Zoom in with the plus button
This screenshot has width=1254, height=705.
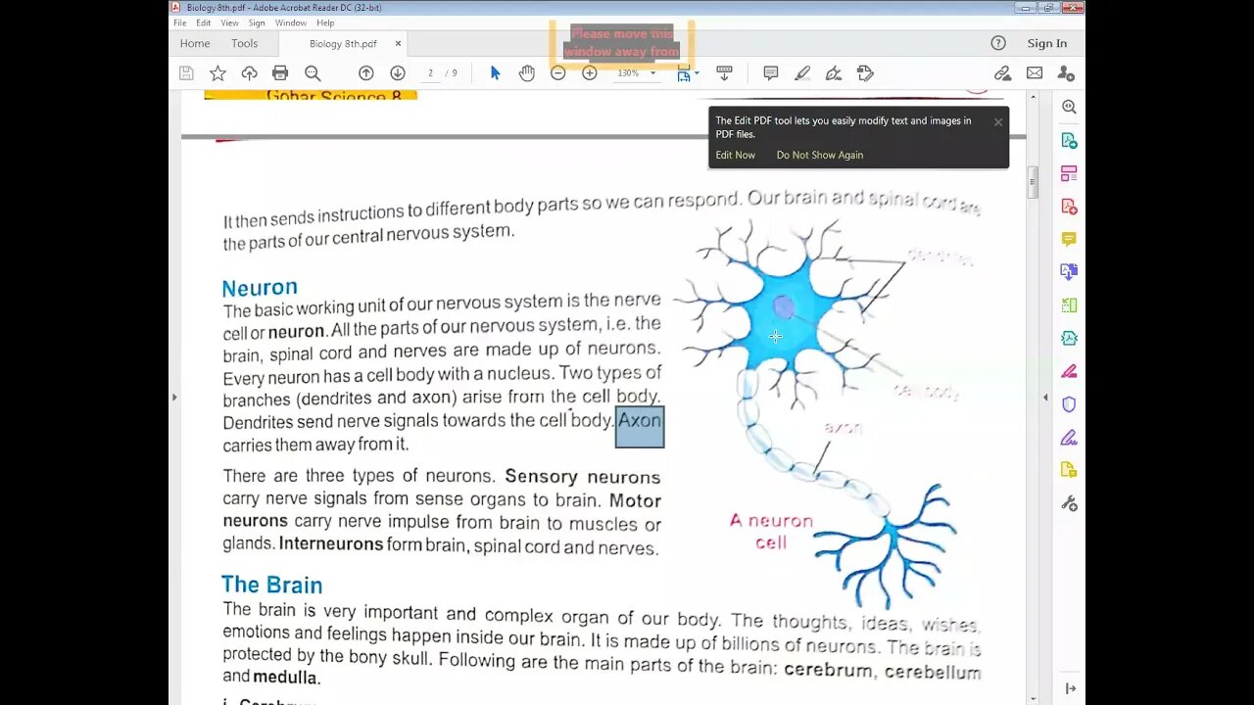pos(590,73)
